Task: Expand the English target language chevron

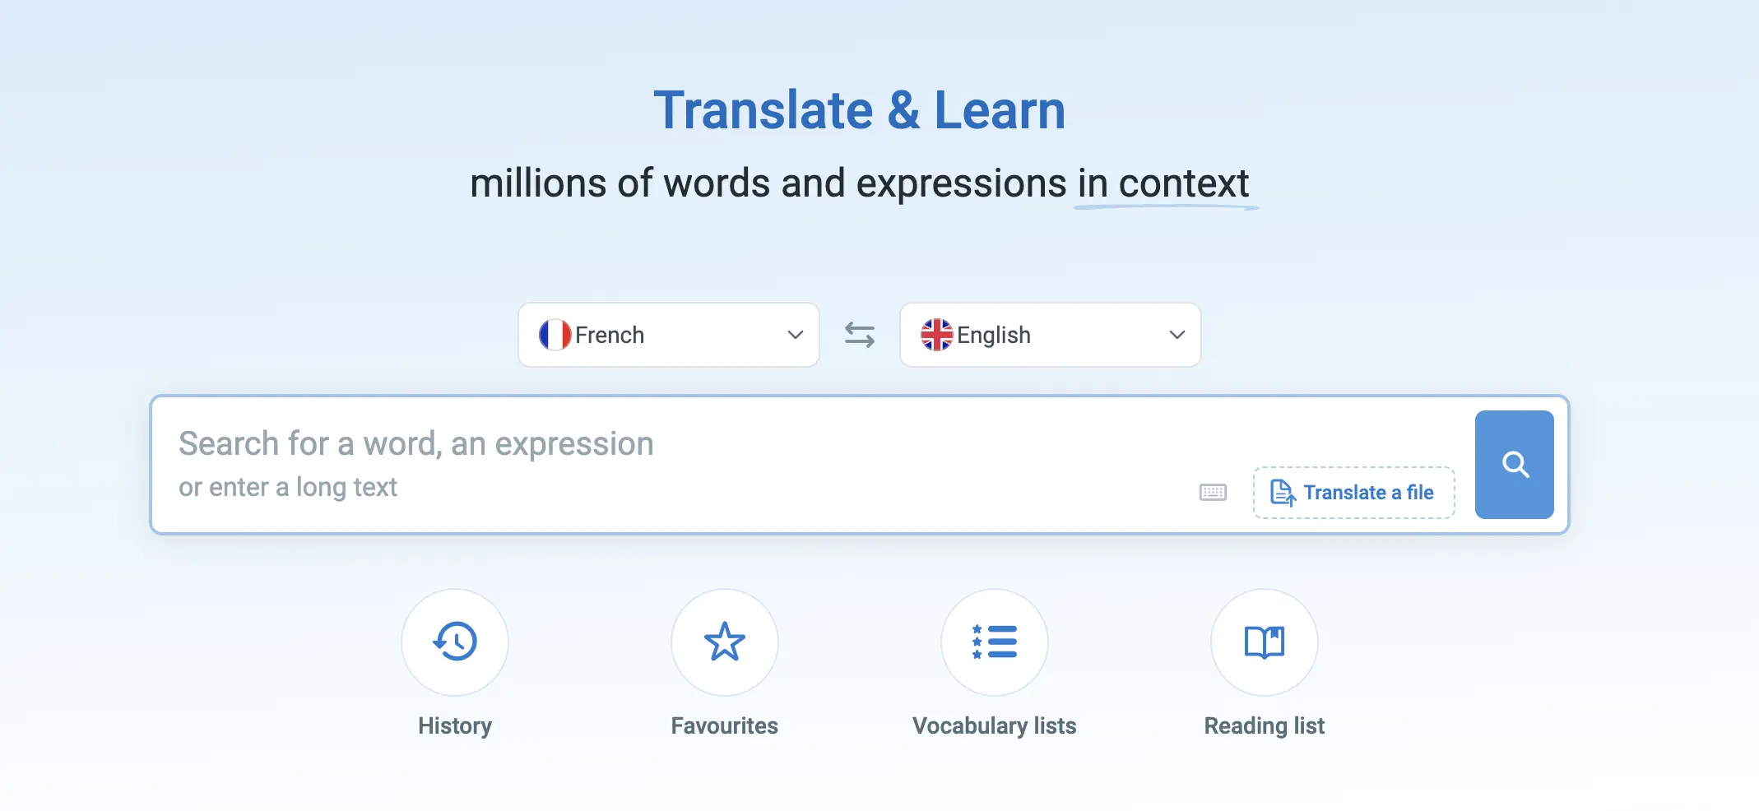Action: tap(1177, 335)
